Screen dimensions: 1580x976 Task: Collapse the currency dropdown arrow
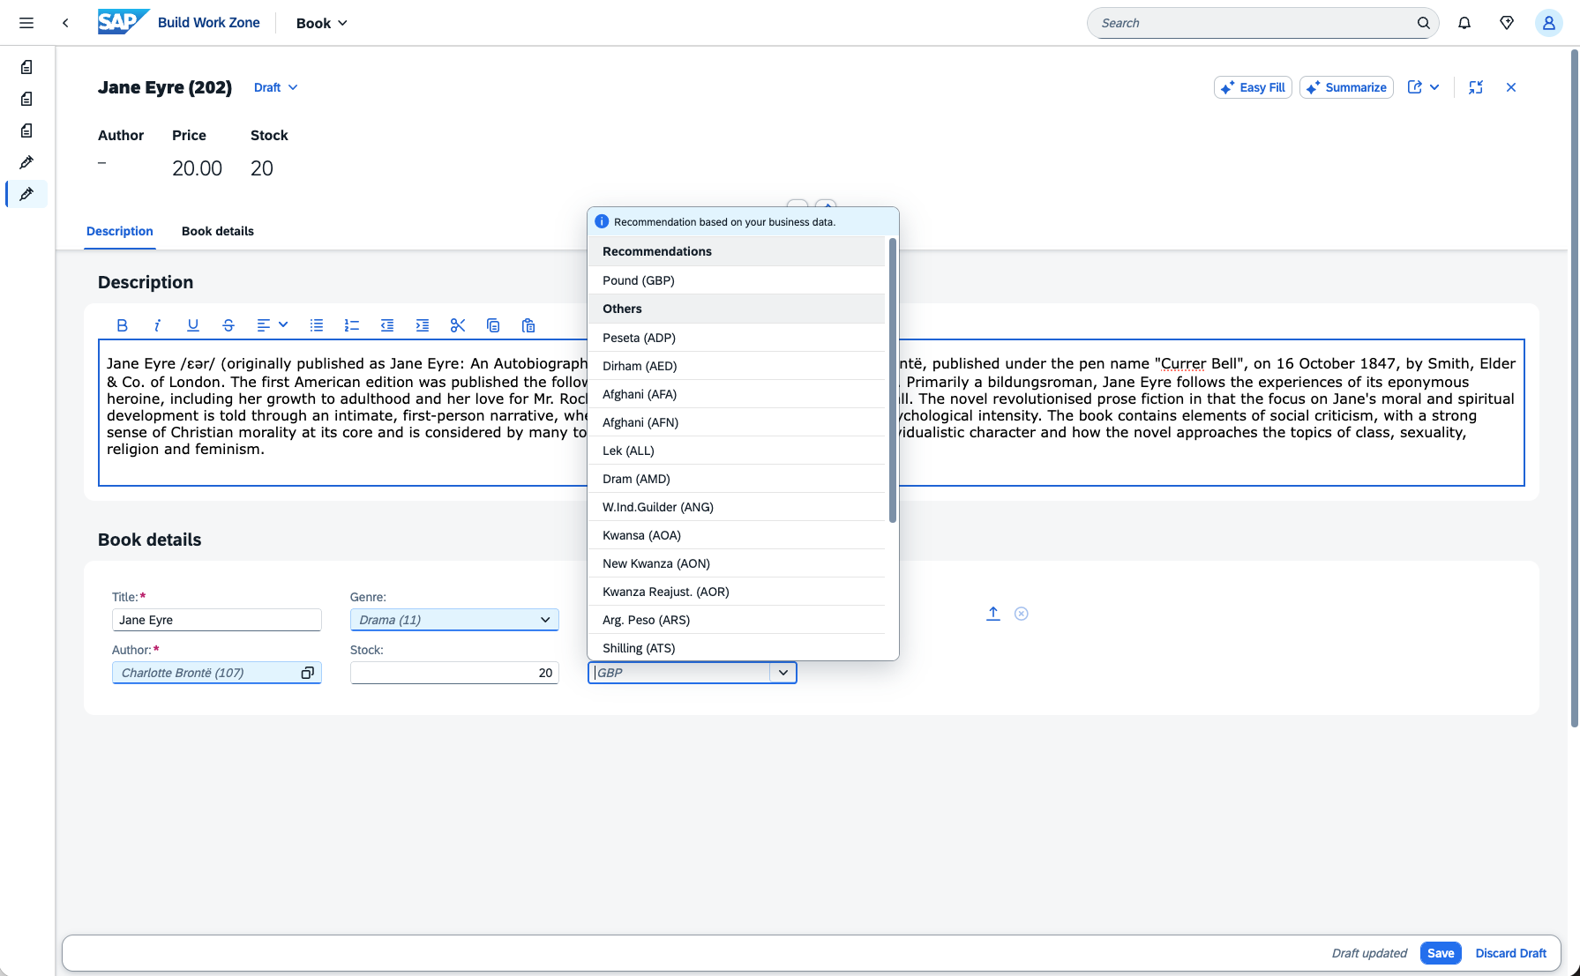pyautogui.click(x=783, y=673)
